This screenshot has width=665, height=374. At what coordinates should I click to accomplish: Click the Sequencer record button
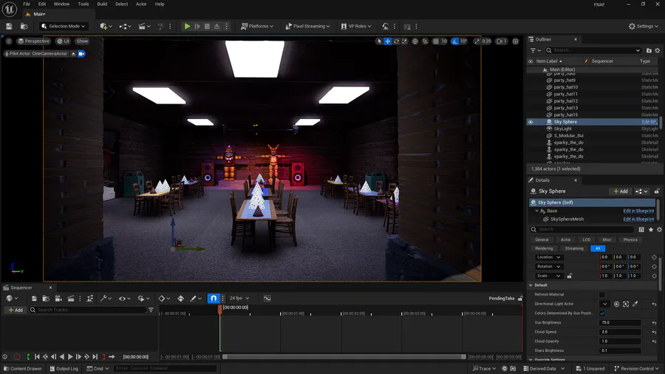click(17, 357)
